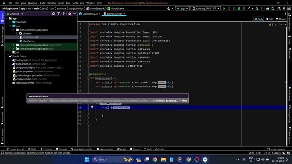The width and height of the screenshot is (292, 164).
Task: Open Search Everywhere magnifier icon
Action: coord(279,8)
